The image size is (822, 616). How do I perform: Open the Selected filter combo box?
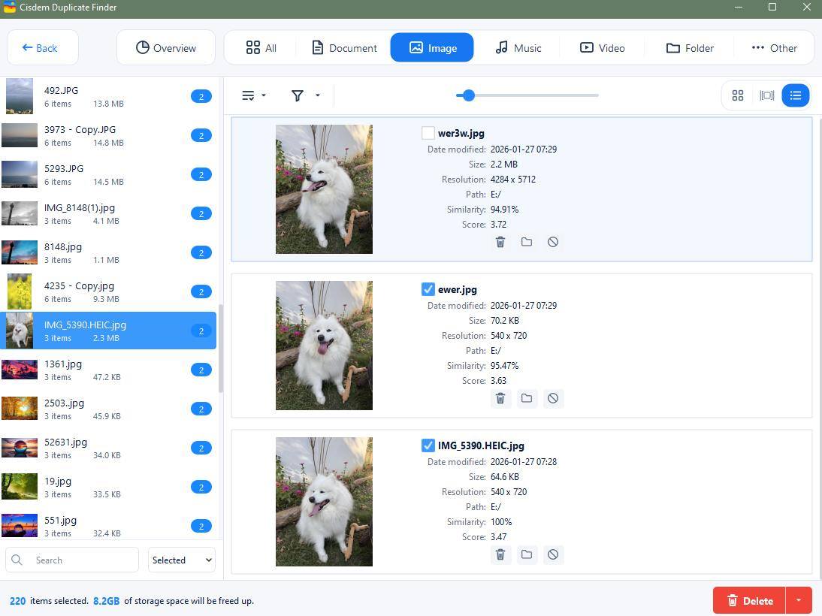(x=181, y=560)
